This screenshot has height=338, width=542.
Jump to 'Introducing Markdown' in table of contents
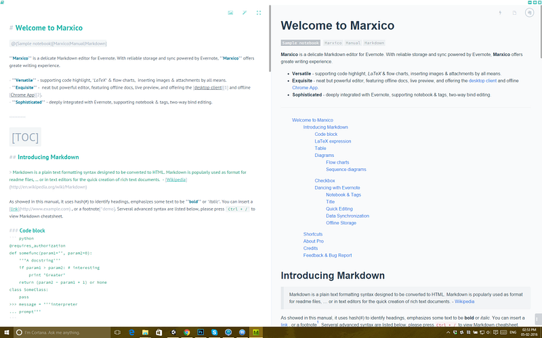click(x=326, y=127)
